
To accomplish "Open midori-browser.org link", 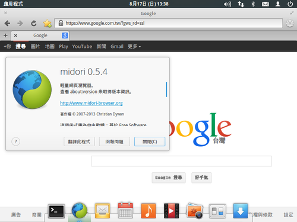I will point(91,103).
